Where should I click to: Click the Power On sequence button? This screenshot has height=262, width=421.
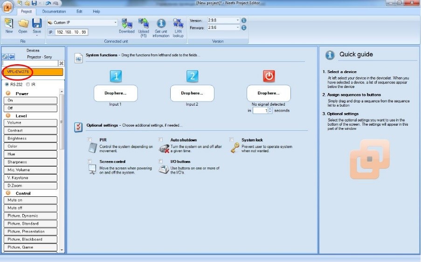coord(30,101)
